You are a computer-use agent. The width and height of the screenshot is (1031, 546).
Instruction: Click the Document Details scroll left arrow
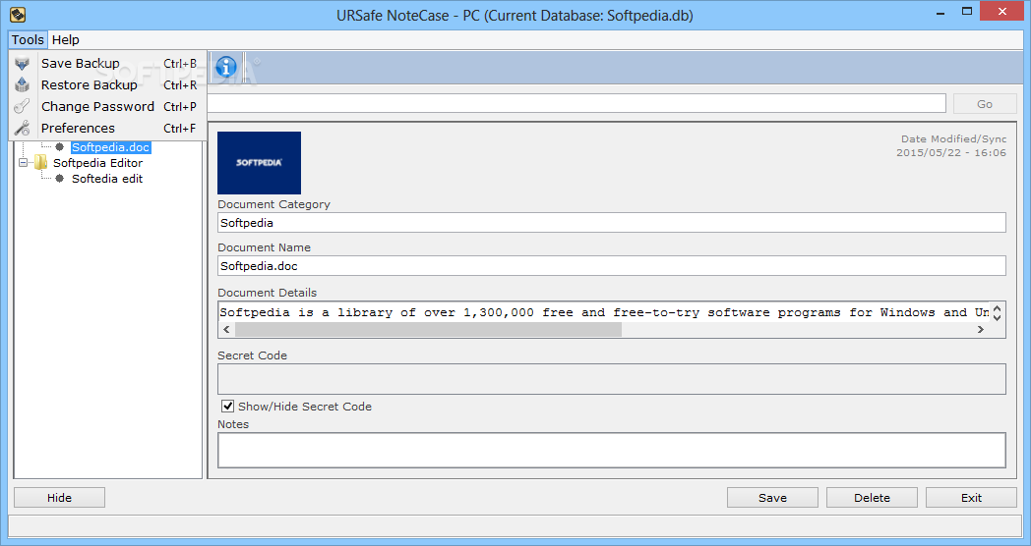[227, 329]
